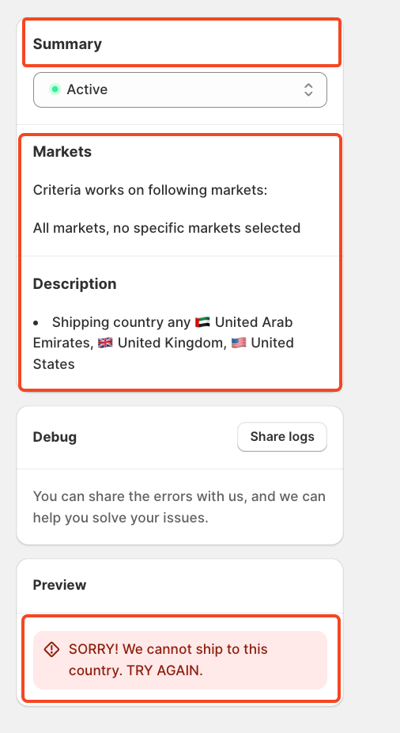
Task: Click the 'Criteria works on following markets' line
Action: coord(150,190)
